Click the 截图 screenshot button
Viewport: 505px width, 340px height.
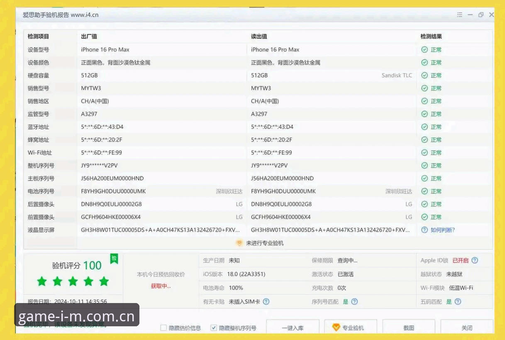(x=409, y=328)
